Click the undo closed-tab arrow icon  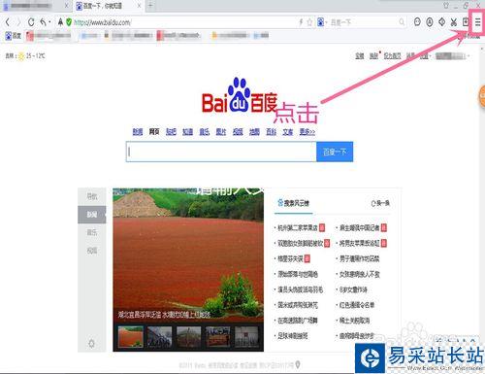(x=43, y=22)
